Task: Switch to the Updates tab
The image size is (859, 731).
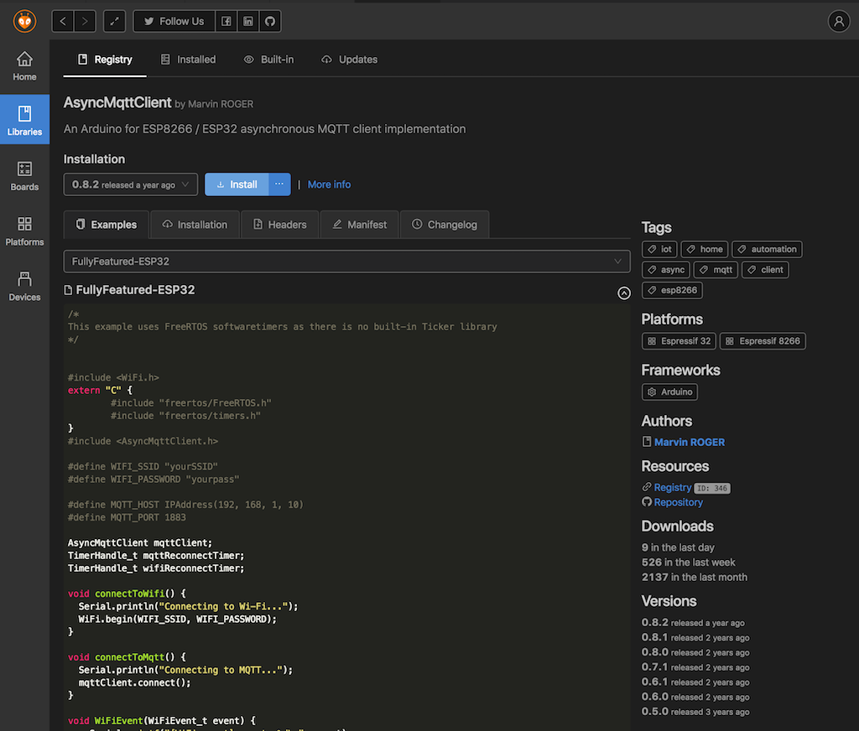Action: click(349, 60)
